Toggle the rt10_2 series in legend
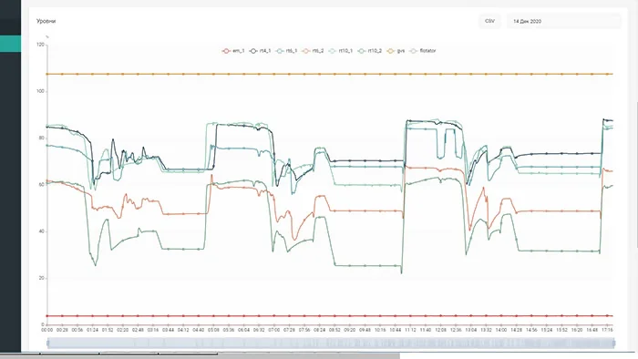638x359 pixels. [369, 51]
